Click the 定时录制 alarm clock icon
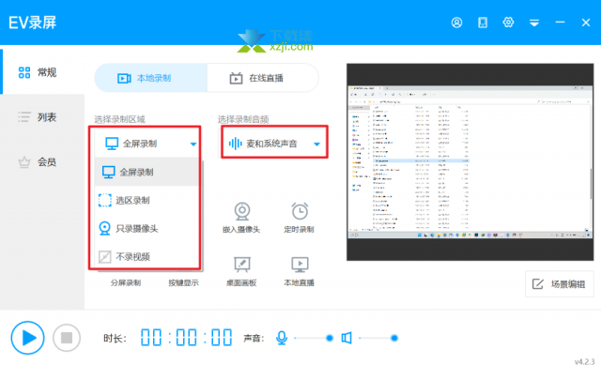The height and width of the screenshot is (365, 601). 300,211
